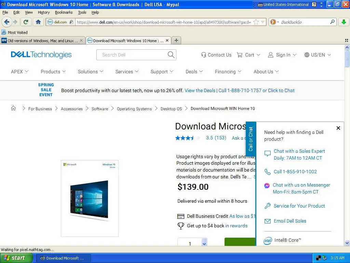
Task: Switch to Old versions of Windows tab
Action: coord(42,40)
